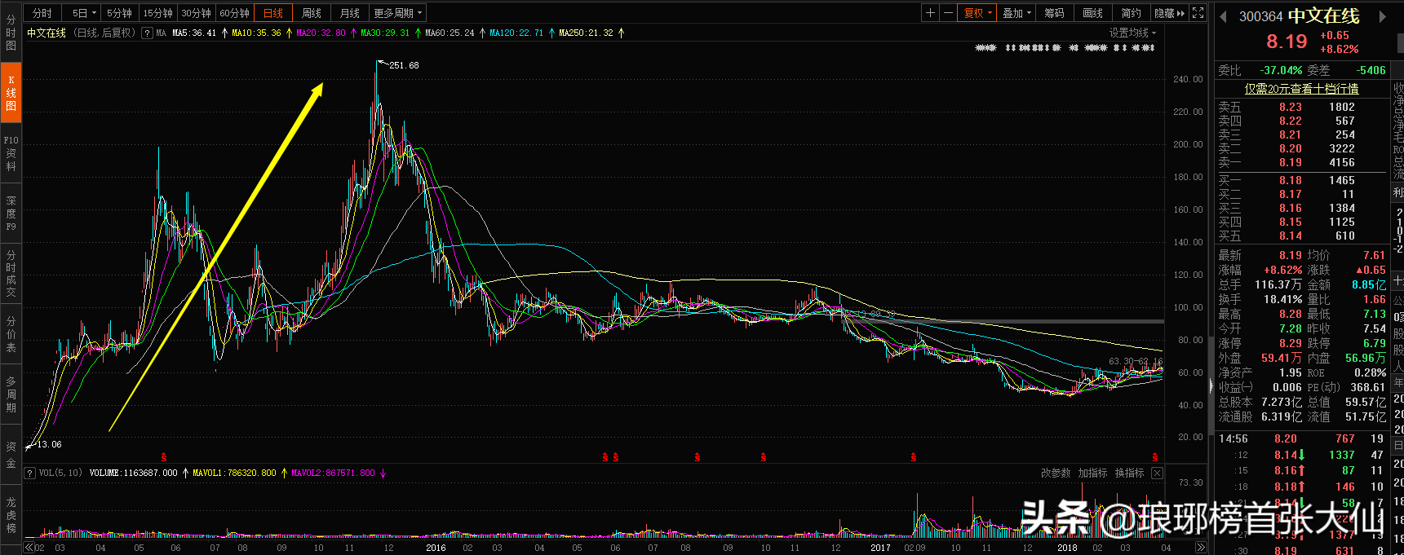Viewport: 1404px width, 555px height.
Task: Click the zoom out minus icon
Action: tap(948, 13)
